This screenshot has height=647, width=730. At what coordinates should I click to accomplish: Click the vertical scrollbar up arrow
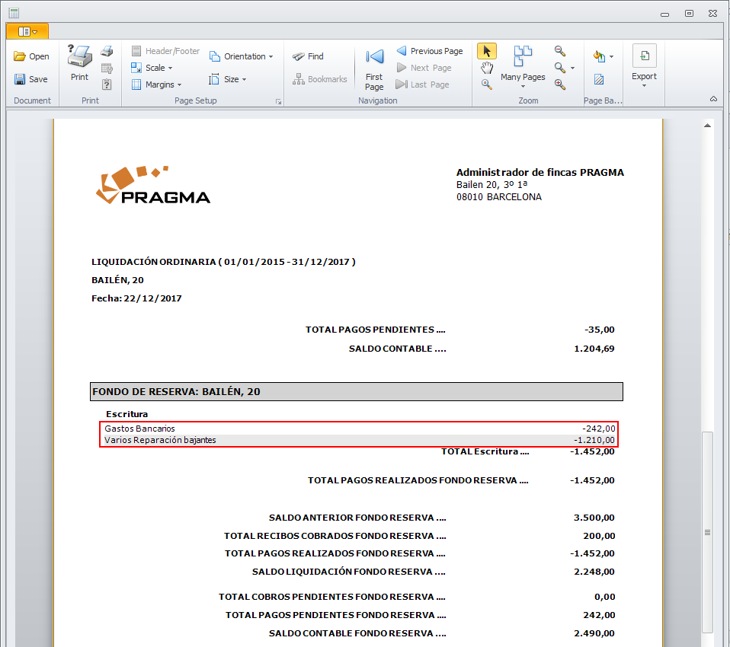(708, 125)
